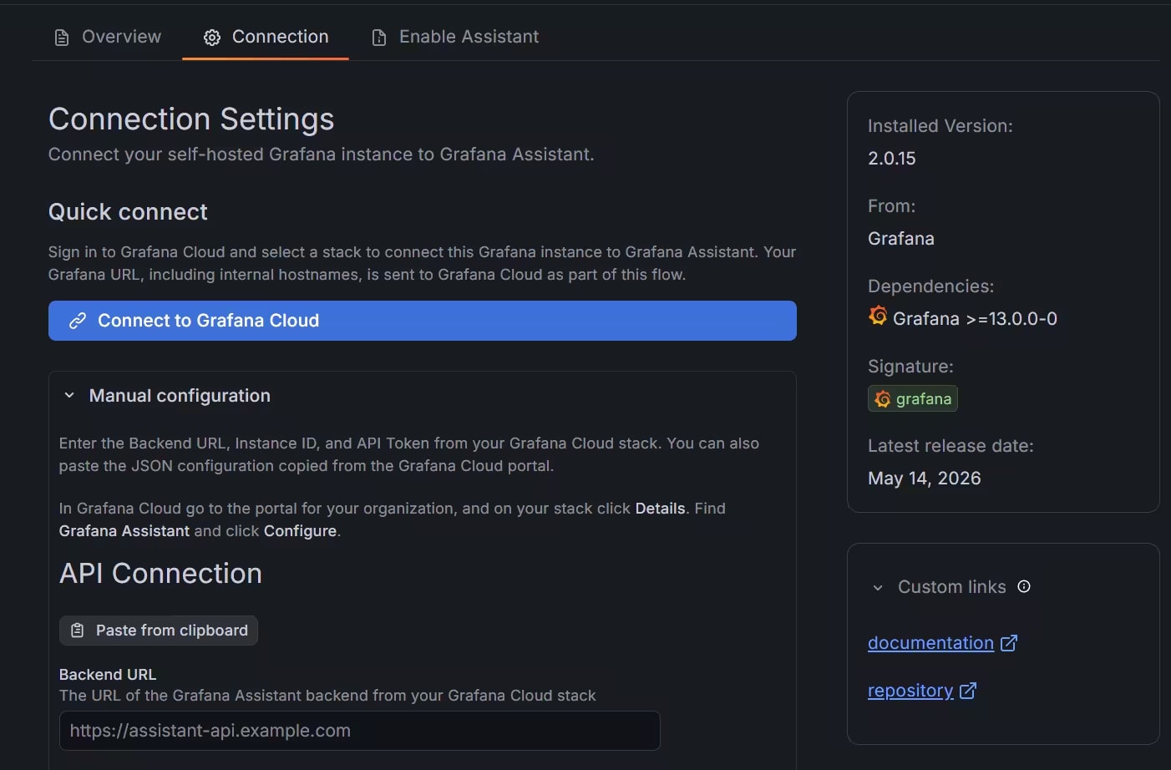Screen dimensions: 1171x770
Task: Click the Overview tab document icon
Action: (62, 38)
